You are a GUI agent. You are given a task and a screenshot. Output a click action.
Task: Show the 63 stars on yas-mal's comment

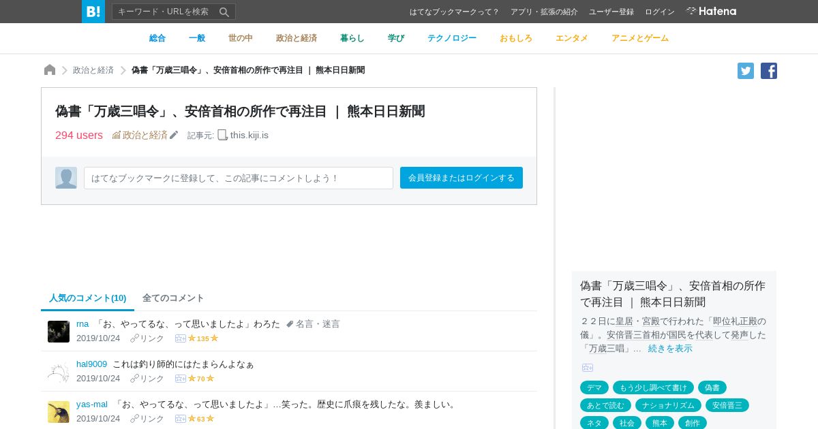coord(201,419)
